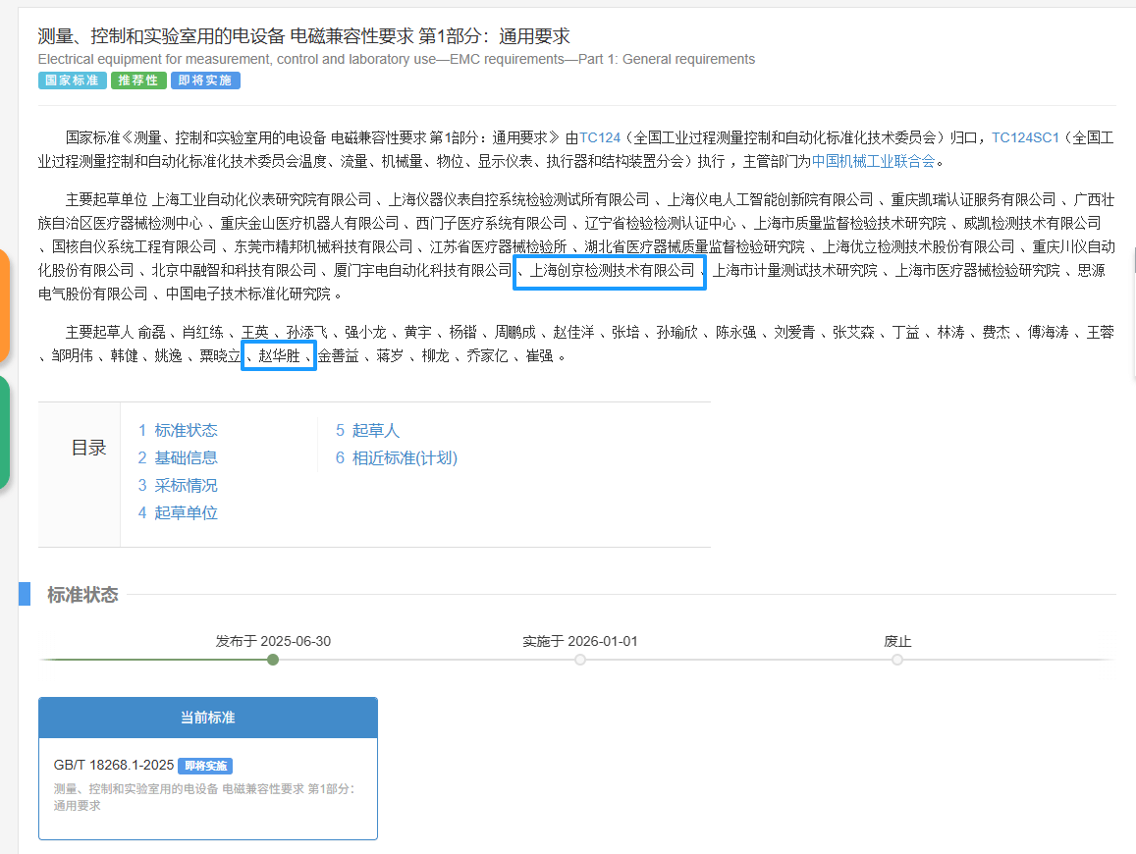
Task: Open the TC124SC1 subcommittee link
Action: pos(1025,137)
